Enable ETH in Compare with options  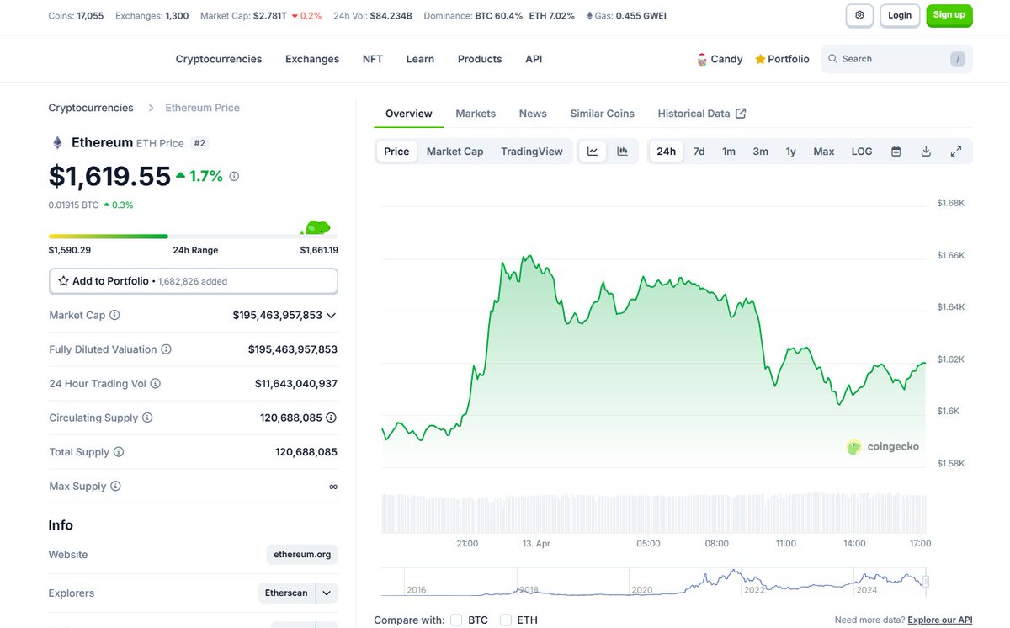pos(507,620)
